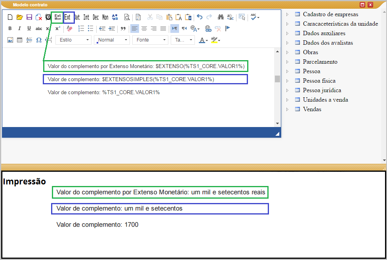Insert a numbered list
The image size is (387, 260).
coord(81,28)
